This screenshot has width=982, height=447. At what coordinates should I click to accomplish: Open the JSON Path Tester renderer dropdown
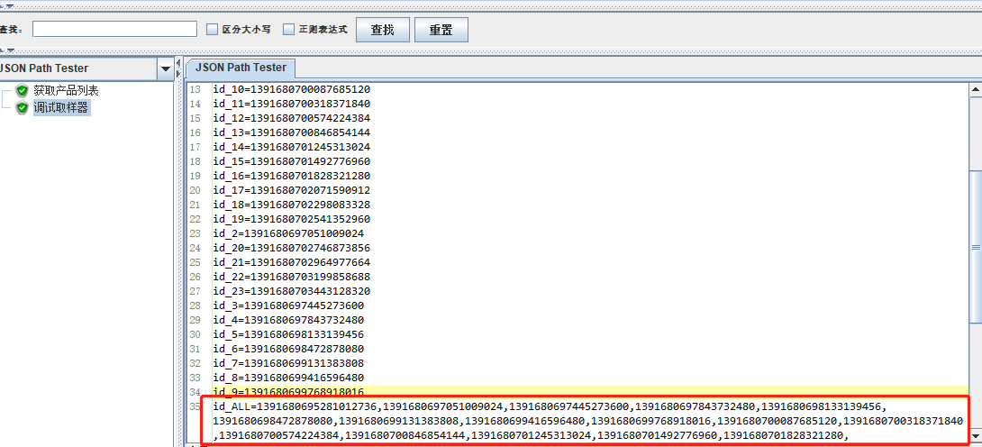166,68
